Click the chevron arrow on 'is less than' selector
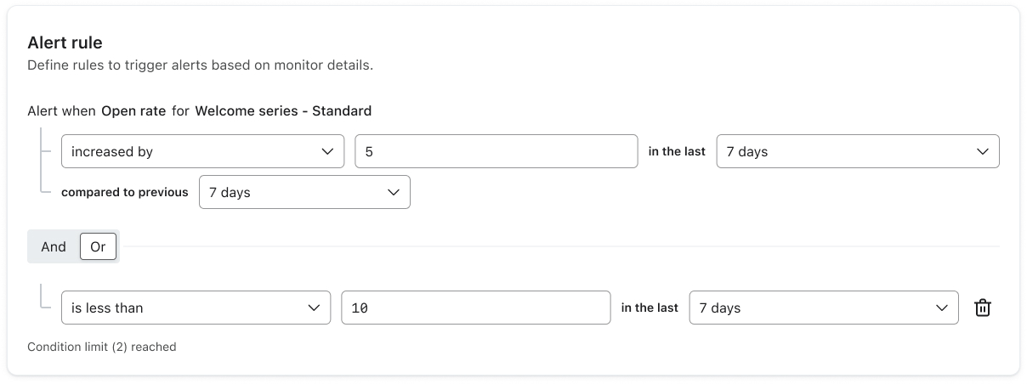The width and height of the screenshot is (1027, 384). click(314, 308)
